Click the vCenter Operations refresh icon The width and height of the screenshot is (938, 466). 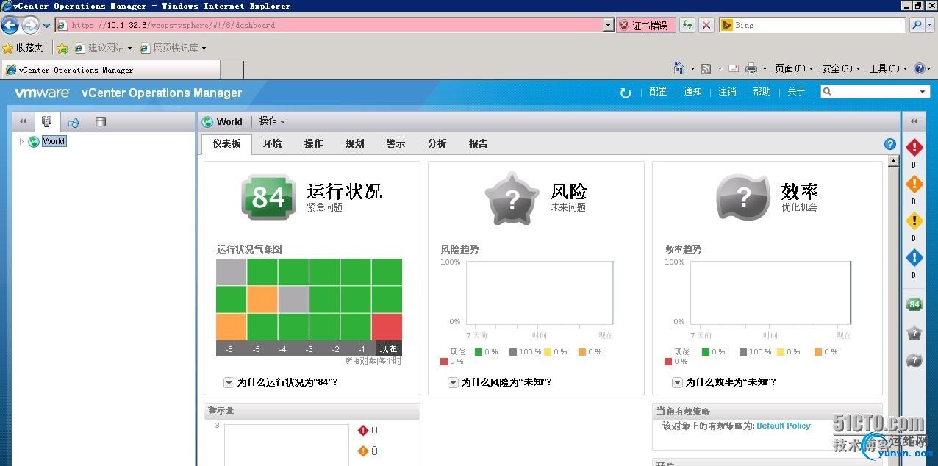[x=626, y=93]
